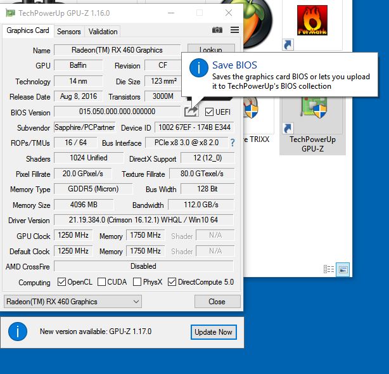Close the GPU-Z window with X
The image size is (389, 374).
[229, 13]
